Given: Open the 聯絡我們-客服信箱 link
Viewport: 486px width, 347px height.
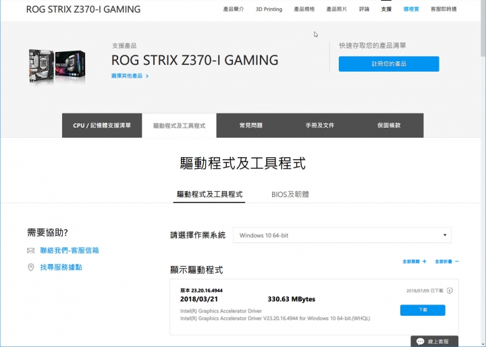Looking at the screenshot, I should pyautogui.click(x=70, y=250).
